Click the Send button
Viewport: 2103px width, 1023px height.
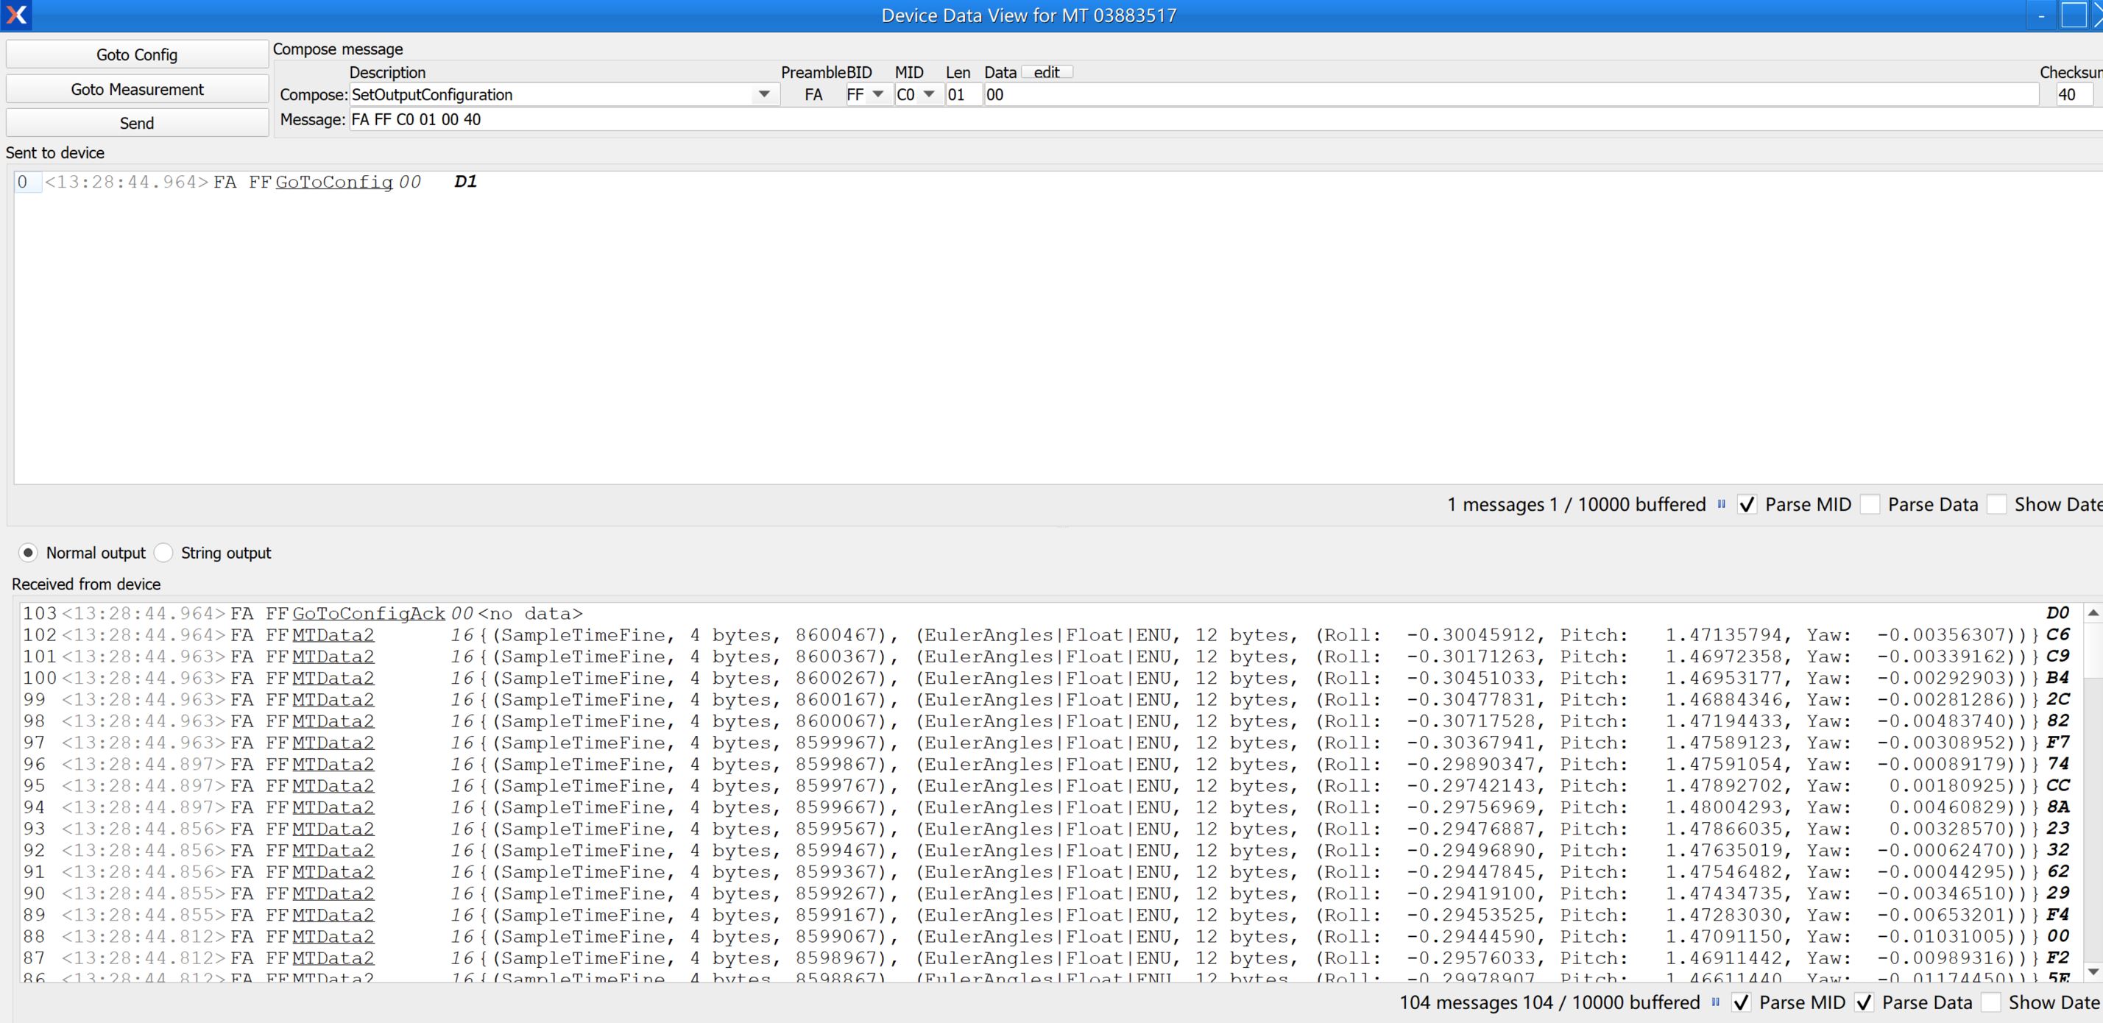tap(136, 124)
